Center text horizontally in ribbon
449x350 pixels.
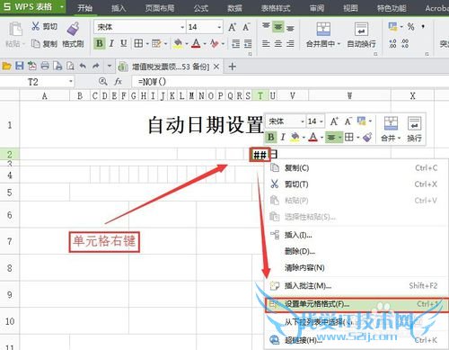[278, 44]
